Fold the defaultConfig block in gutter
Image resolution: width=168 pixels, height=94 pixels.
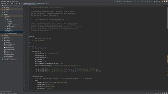pyautogui.click(x=29, y=52)
